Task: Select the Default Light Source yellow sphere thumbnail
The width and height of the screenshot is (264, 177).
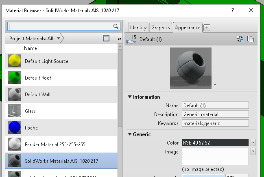Action: click(x=15, y=61)
